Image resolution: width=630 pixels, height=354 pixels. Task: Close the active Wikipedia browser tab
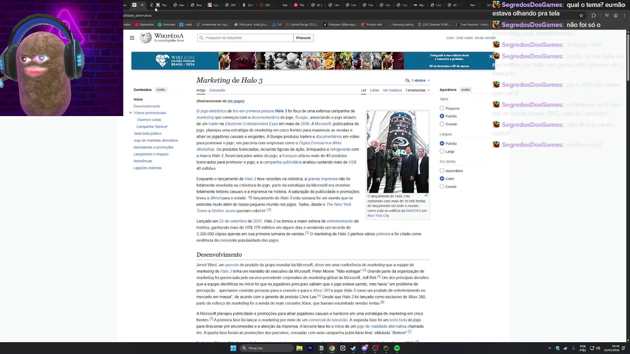[142, 5]
